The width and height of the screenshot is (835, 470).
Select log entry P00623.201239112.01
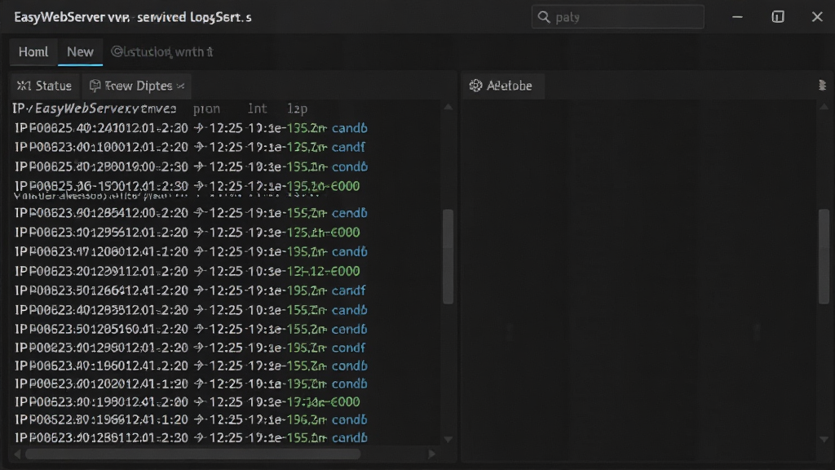188,271
